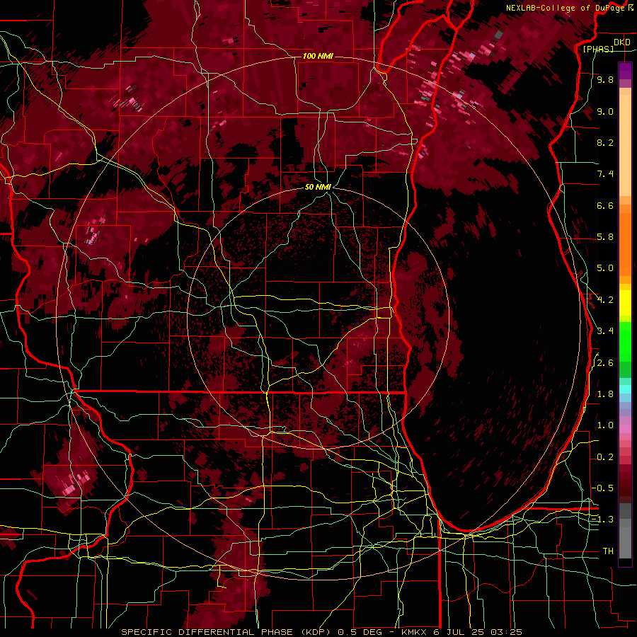
Task: Select the bright green color bar segment
Action: click(x=625, y=343)
